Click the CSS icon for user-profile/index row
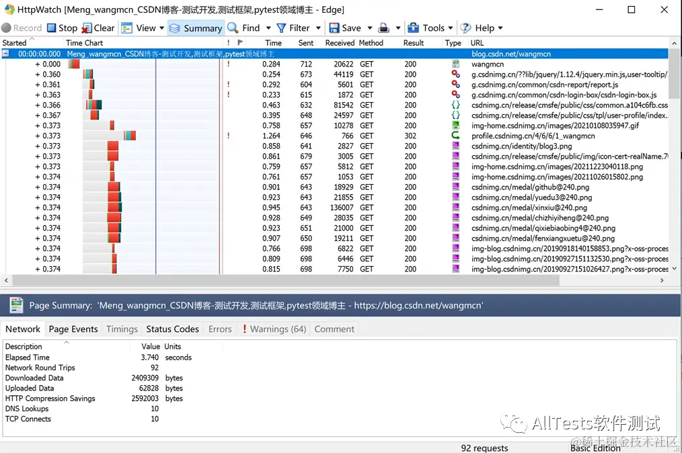 455,115
